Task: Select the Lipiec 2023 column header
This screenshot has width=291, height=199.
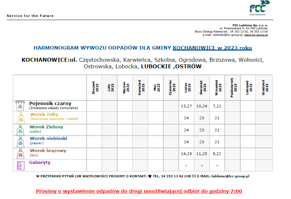Action: [186, 88]
